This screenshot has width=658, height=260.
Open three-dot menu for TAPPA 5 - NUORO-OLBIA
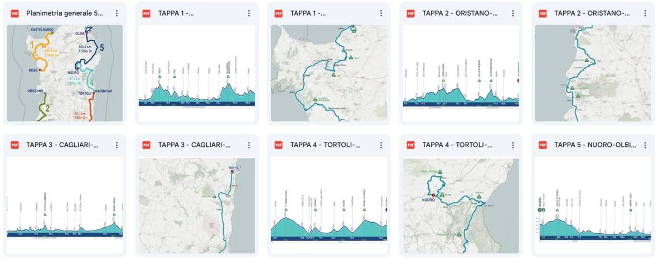[645, 145]
